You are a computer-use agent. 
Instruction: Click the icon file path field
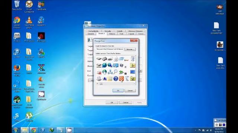tap(110, 49)
